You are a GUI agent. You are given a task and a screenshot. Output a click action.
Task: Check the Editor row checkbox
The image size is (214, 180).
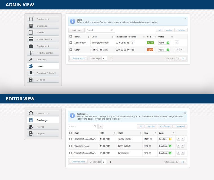click(71, 49)
